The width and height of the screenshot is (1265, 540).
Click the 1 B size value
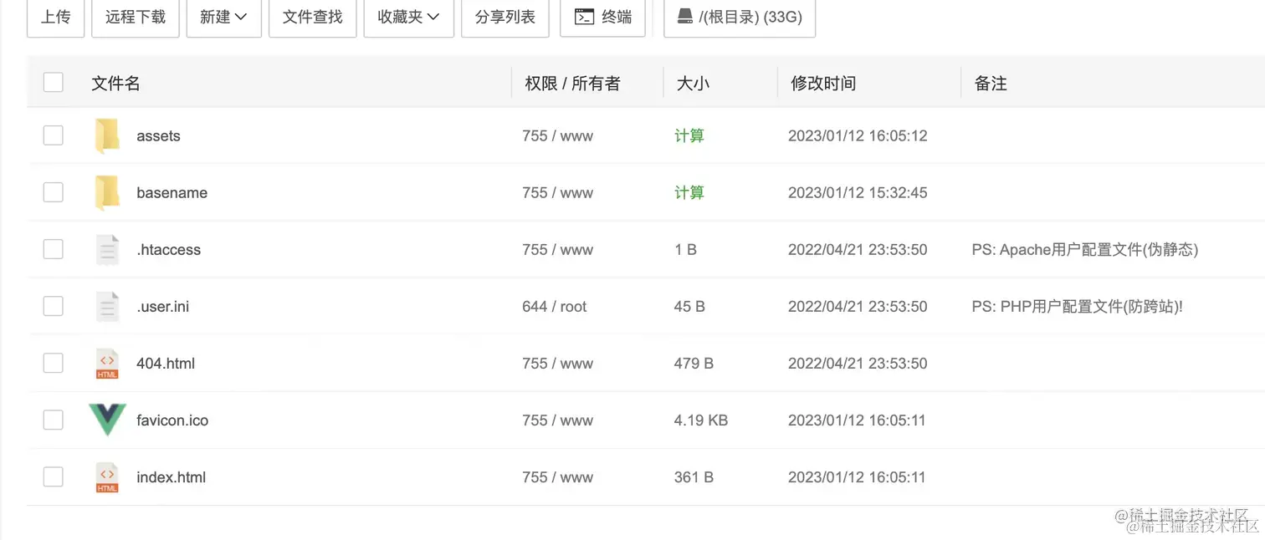click(x=685, y=250)
